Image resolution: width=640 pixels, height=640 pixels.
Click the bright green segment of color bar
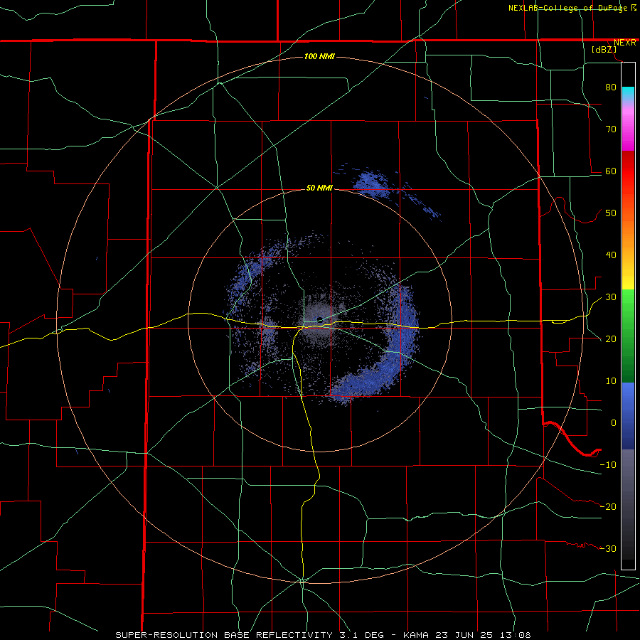(x=628, y=304)
